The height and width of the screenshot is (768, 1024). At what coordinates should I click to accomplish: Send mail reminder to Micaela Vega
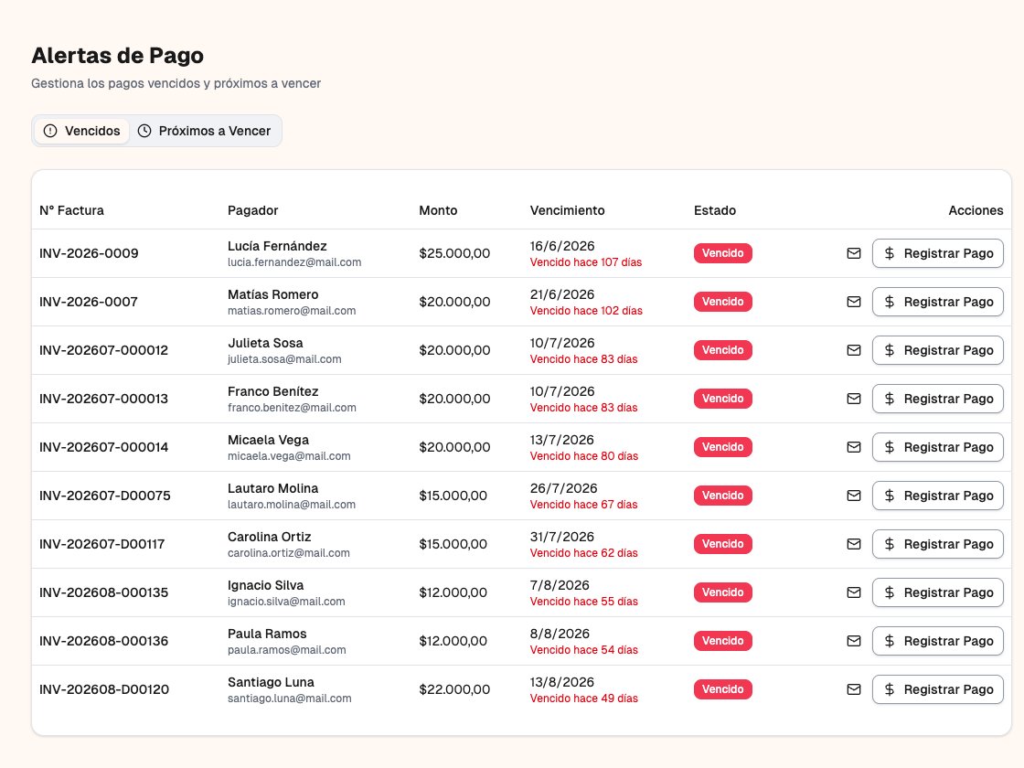tap(854, 447)
